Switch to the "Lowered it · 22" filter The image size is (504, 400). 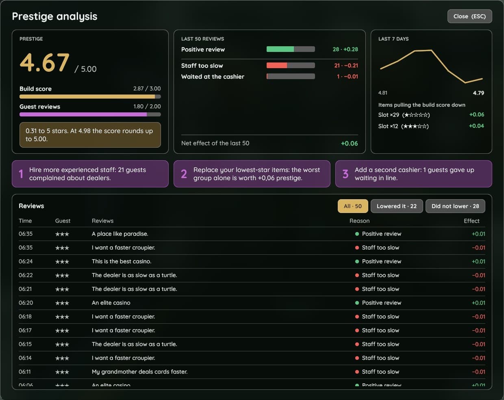[x=397, y=206]
